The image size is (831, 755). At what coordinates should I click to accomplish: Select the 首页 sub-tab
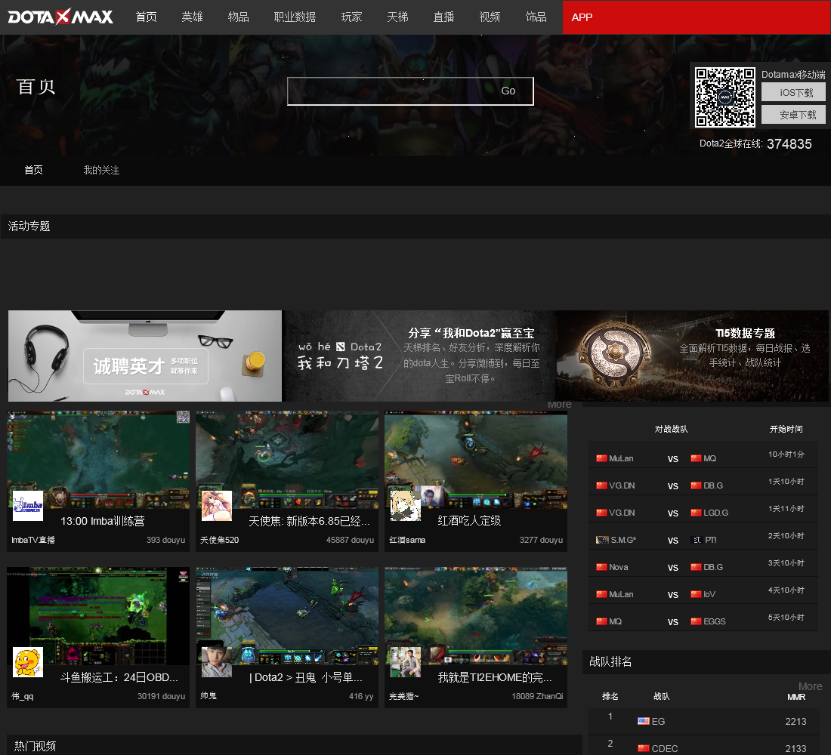point(33,170)
